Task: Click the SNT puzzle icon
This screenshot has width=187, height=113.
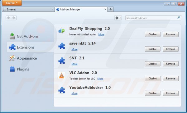Action: click(x=62, y=61)
